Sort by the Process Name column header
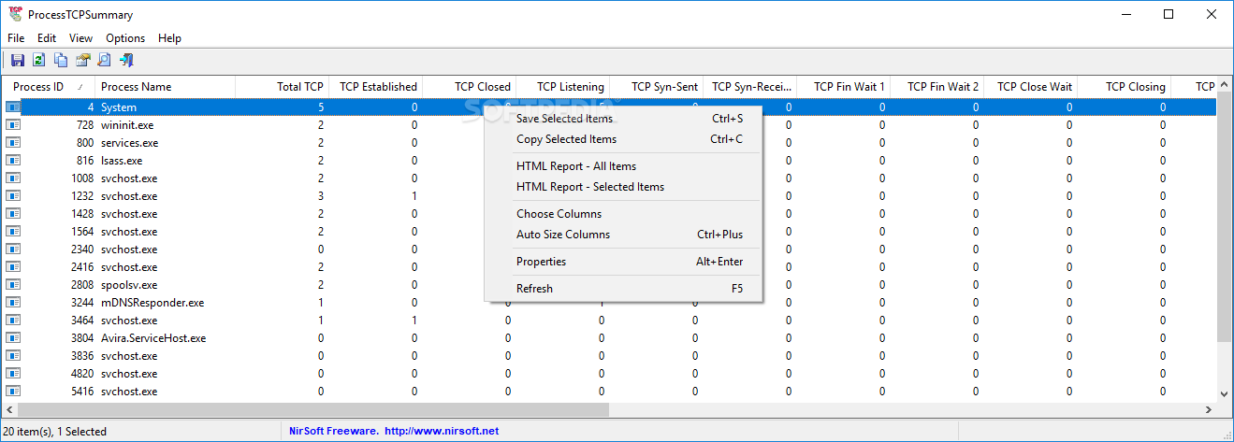The width and height of the screenshot is (1234, 442). click(165, 87)
